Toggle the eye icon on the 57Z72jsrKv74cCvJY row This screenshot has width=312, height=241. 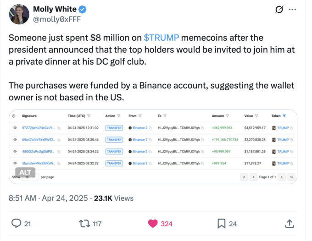pyautogui.click(x=15, y=128)
